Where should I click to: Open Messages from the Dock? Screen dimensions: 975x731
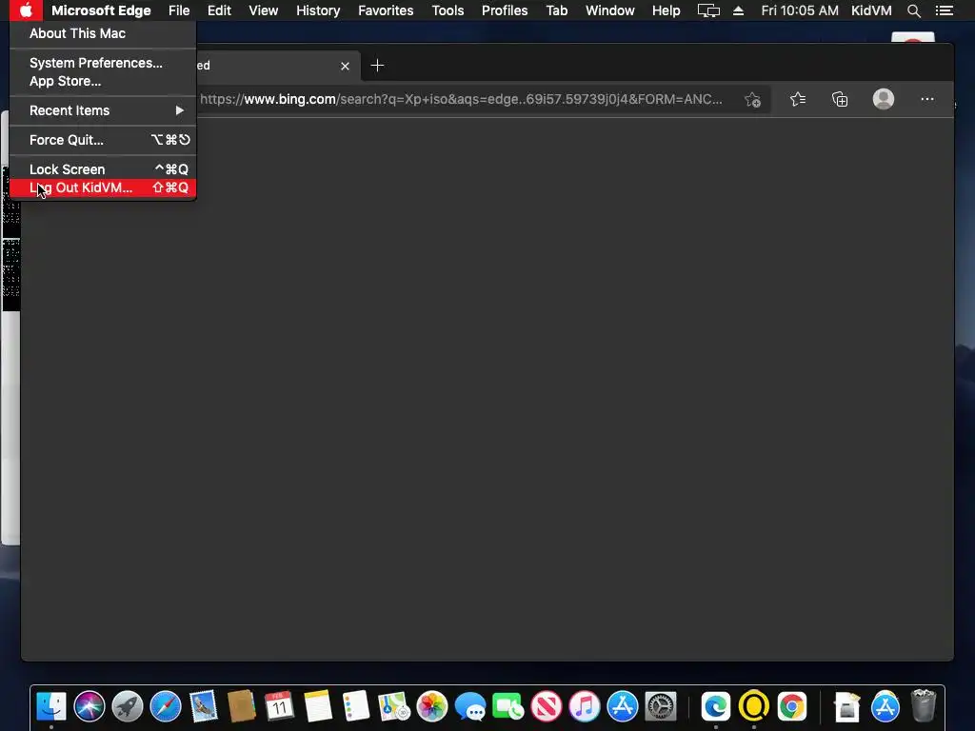tap(470, 706)
